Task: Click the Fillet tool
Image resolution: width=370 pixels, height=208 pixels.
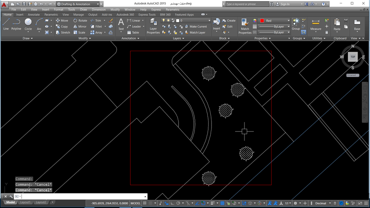Action: (x=96, y=26)
